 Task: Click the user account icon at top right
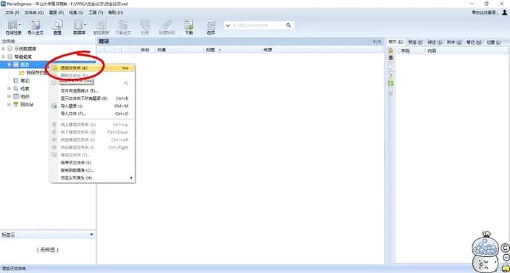pyautogui.click(x=505, y=12)
